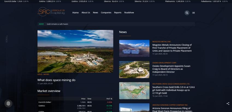Open the Home menu item

pyautogui.click(x=75, y=13)
